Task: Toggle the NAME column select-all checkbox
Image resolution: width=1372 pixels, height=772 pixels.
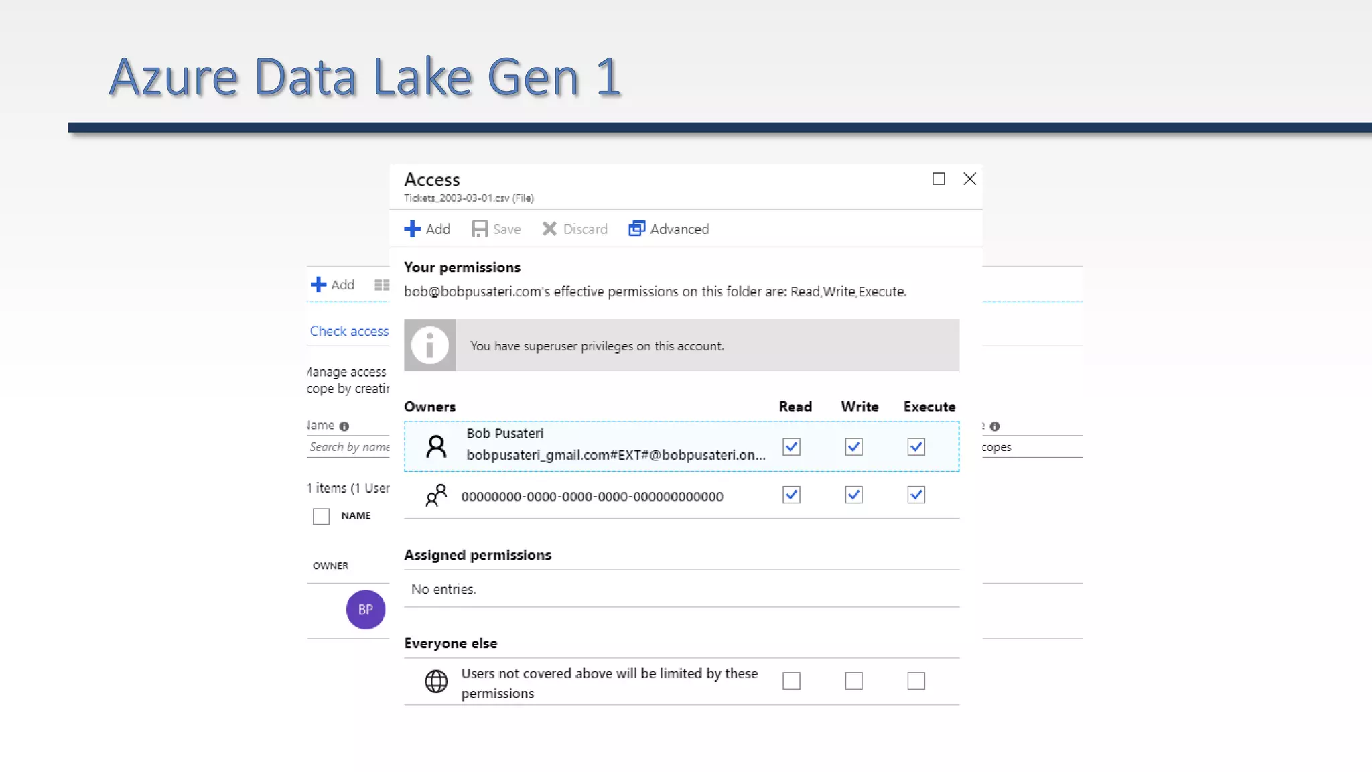Action: pos(321,517)
